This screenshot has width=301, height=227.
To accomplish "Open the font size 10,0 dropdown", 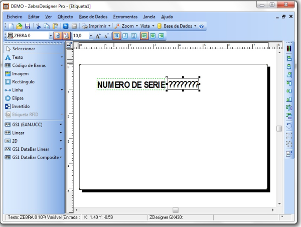I will pyautogui.click(x=91, y=36).
